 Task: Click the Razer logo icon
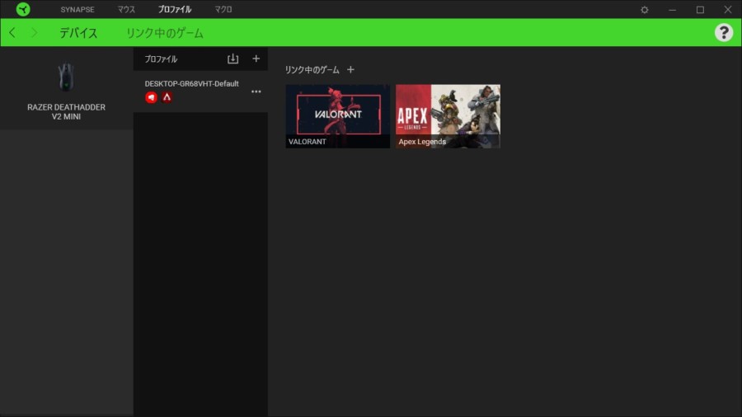pyautogui.click(x=23, y=9)
